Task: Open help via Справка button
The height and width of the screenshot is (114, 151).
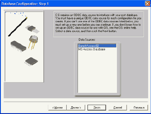Action: point(139,108)
